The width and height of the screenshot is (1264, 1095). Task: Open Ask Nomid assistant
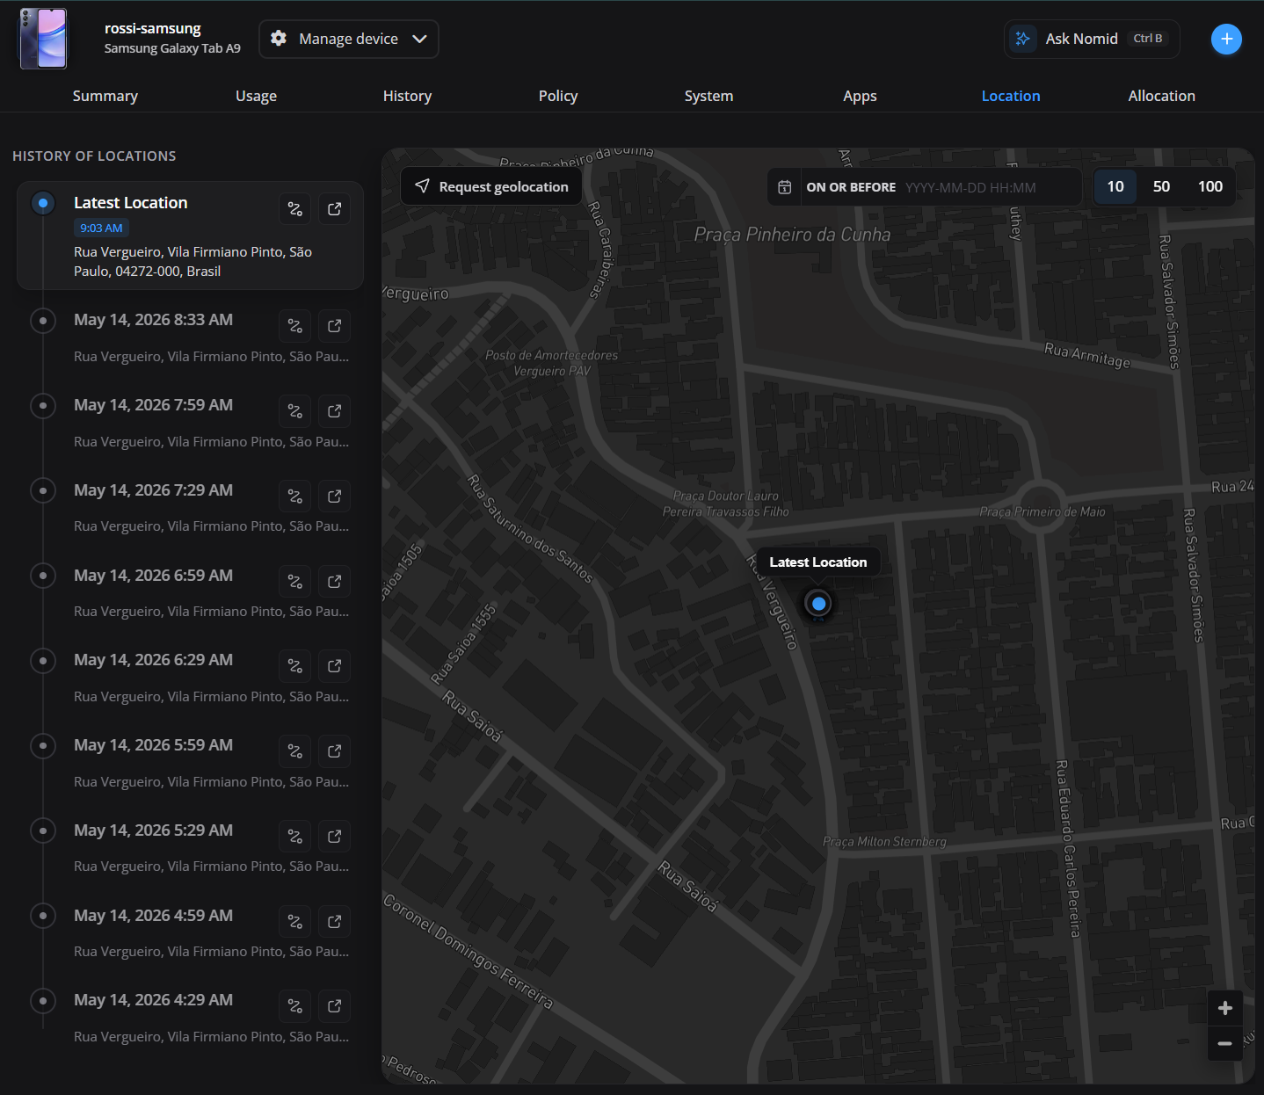(x=1092, y=39)
